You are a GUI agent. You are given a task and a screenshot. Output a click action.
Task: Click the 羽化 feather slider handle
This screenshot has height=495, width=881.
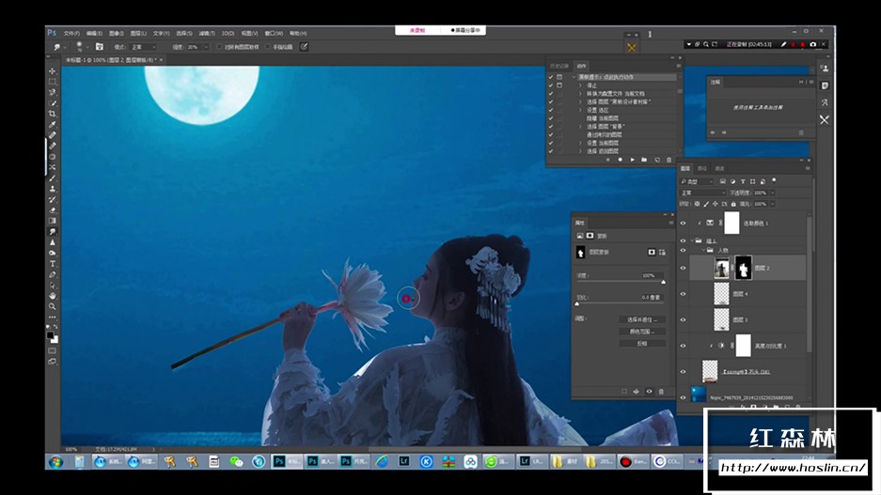click(x=576, y=303)
